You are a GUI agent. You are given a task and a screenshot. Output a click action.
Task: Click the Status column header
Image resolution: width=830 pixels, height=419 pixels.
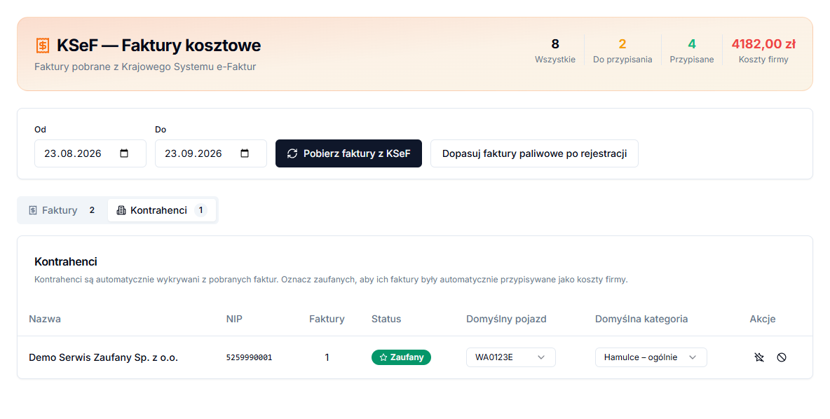click(386, 319)
